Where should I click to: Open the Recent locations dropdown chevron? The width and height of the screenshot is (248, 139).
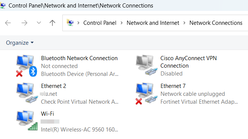39,23
